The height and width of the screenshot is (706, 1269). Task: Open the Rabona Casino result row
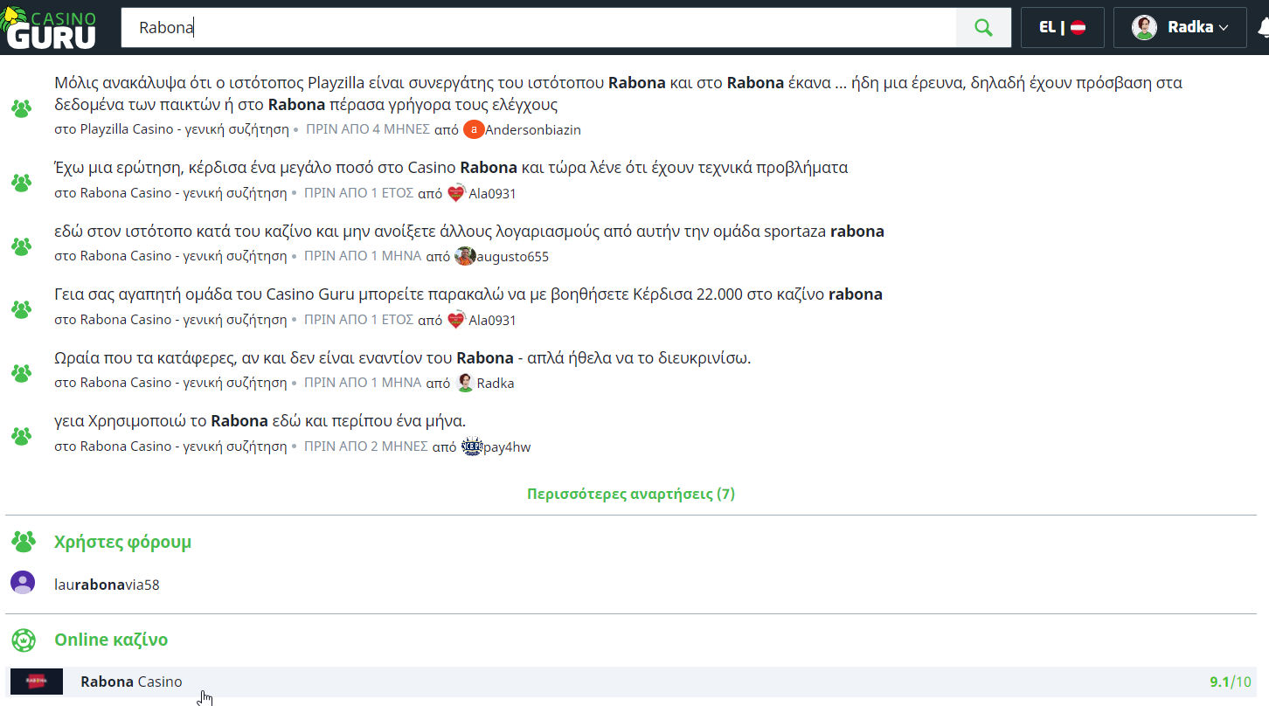pos(131,682)
